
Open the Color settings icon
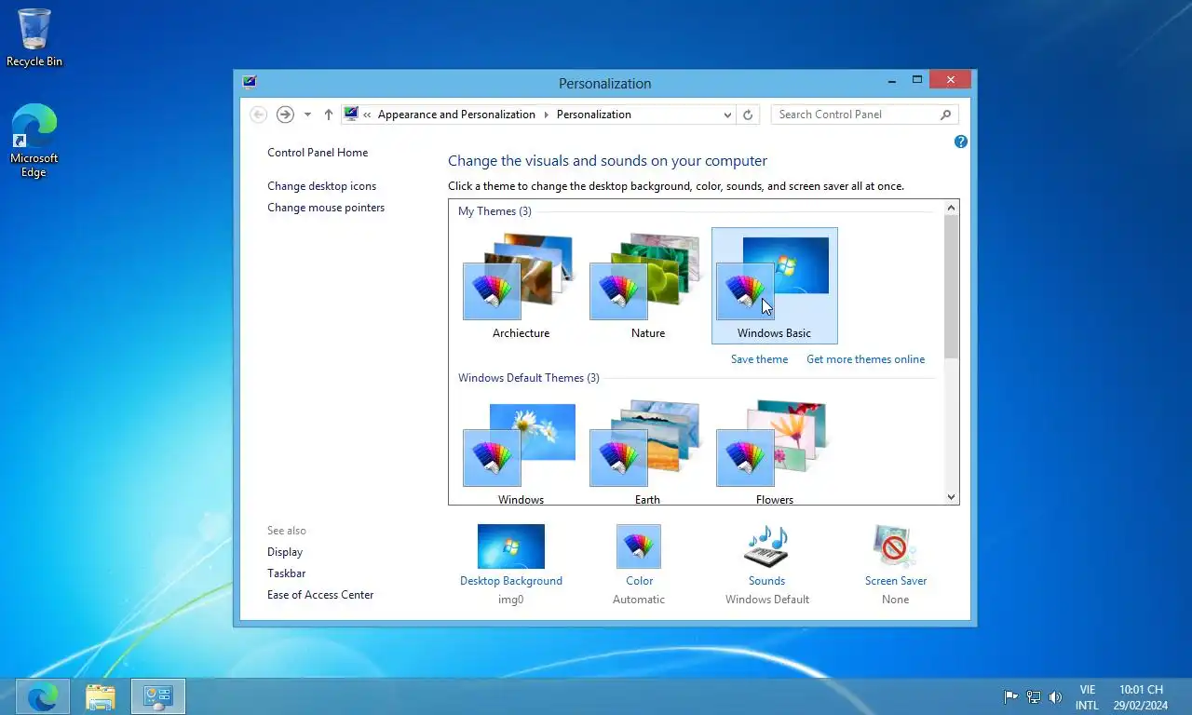point(639,546)
